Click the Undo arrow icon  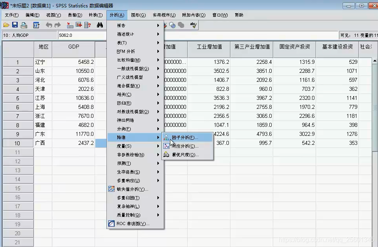coord(49,25)
